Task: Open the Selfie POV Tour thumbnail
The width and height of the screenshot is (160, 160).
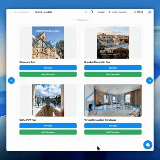Action: click(x=48, y=100)
